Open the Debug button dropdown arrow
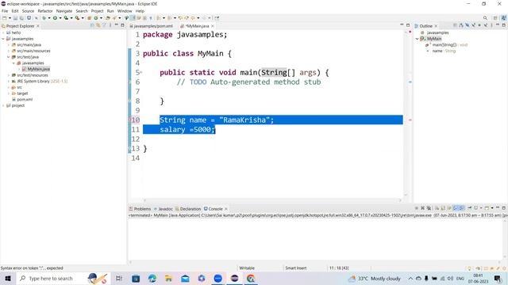The width and height of the screenshot is (508, 285). click(x=49, y=18)
